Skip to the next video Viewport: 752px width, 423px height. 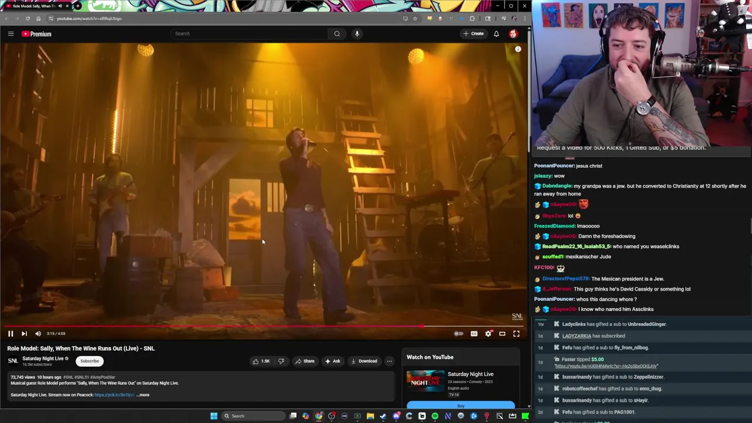pos(24,334)
